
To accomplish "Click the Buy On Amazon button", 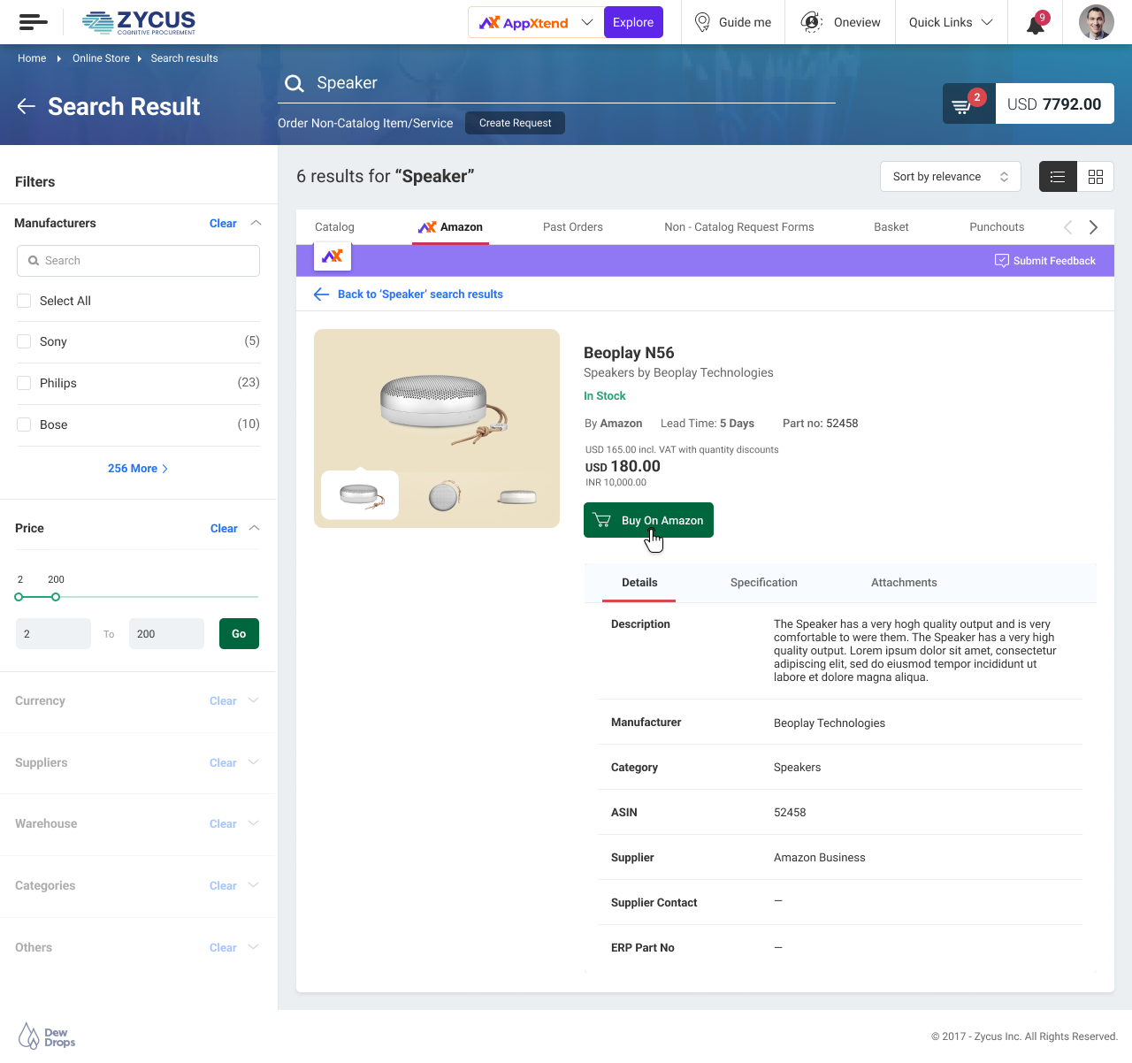I will tap(648, 520).
